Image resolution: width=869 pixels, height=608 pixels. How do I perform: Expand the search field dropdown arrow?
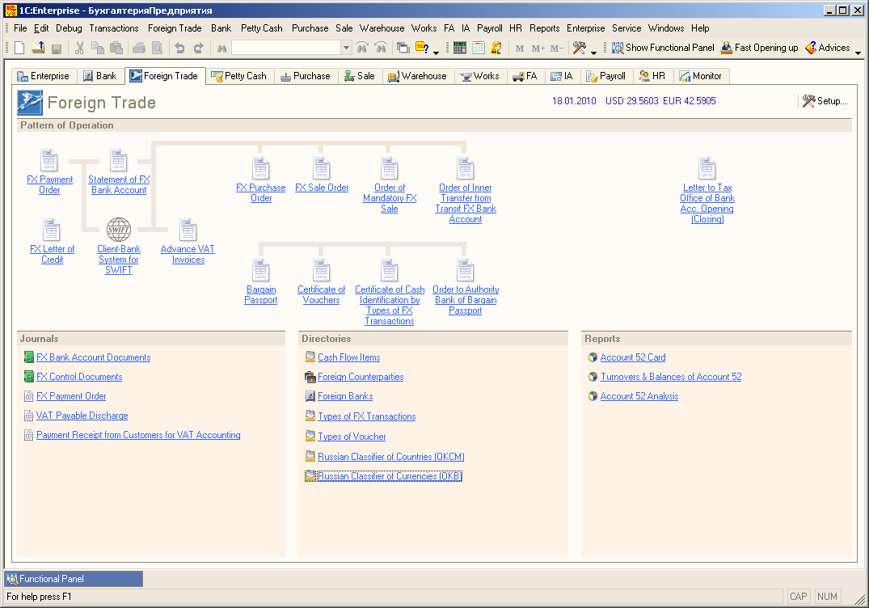pyautogui.click(x=346, y=48)
